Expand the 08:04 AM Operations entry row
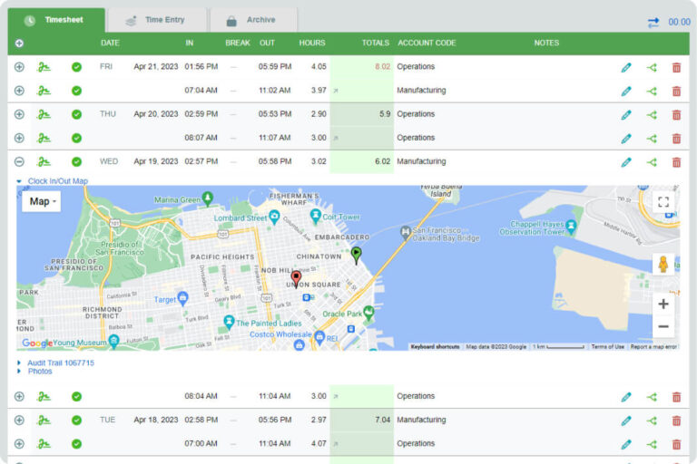This screenshot has height=464, width=697. (x=19, y=396)
